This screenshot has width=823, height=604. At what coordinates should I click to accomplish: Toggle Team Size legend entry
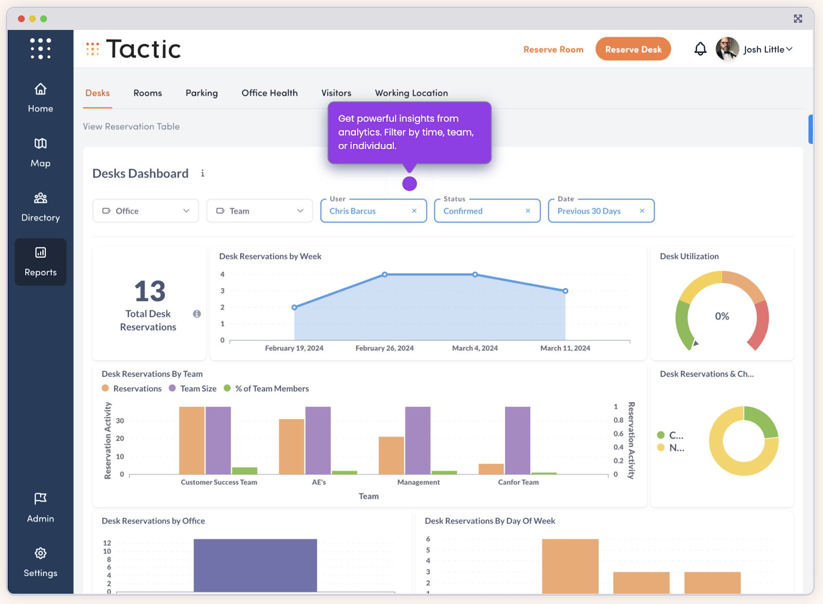pos(193,389)
